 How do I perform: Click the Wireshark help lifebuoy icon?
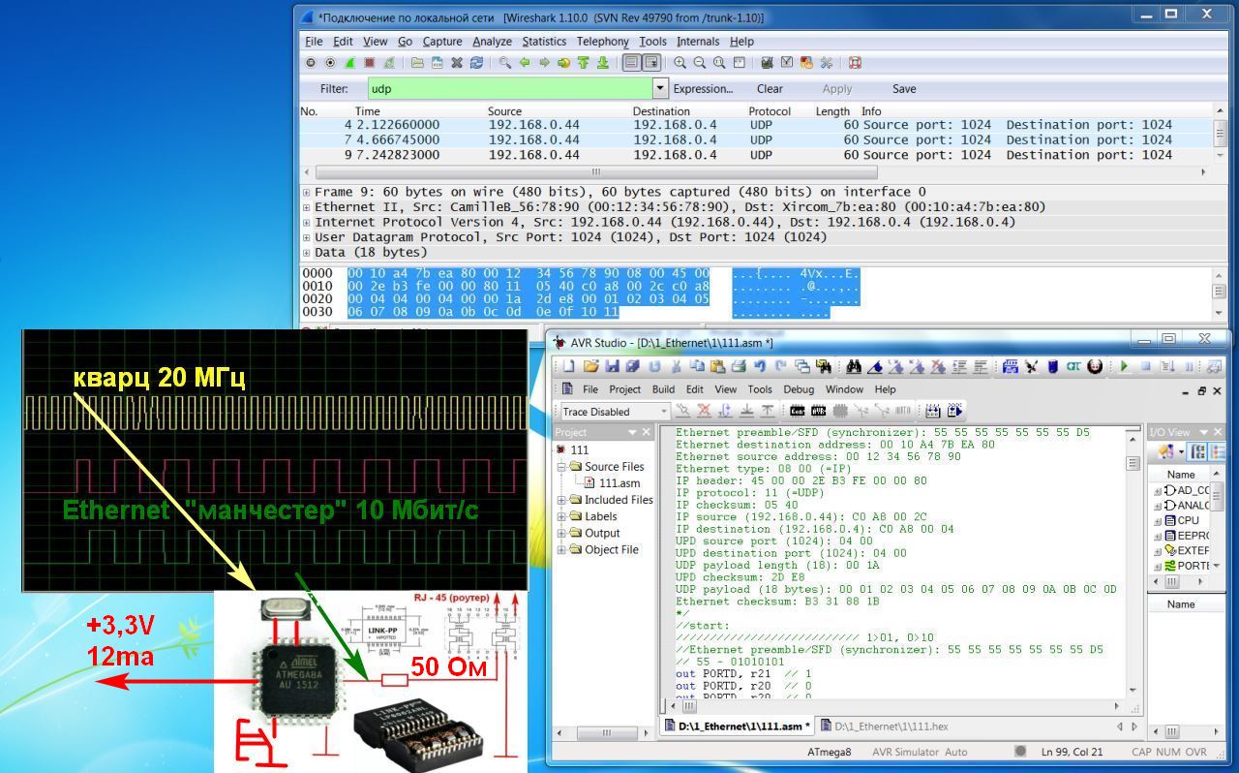855,63
